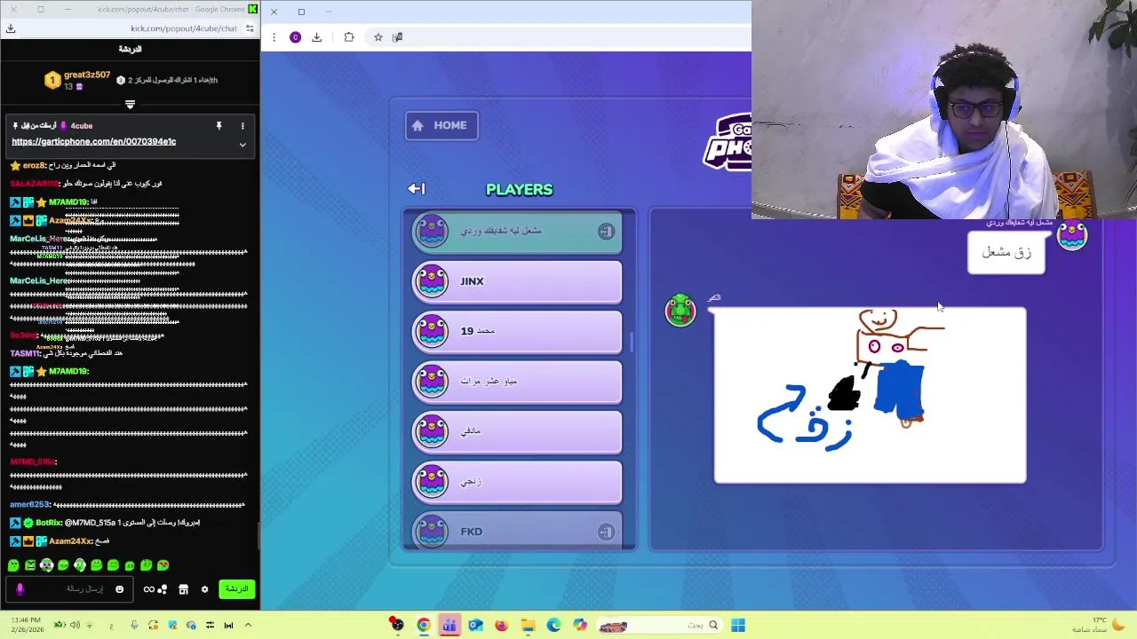Show hidden tray icons with the chevron

248,626
